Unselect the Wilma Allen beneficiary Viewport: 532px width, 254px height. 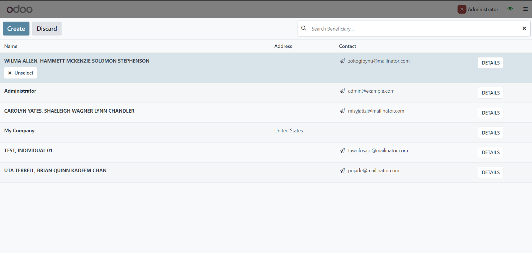[21, 73]
